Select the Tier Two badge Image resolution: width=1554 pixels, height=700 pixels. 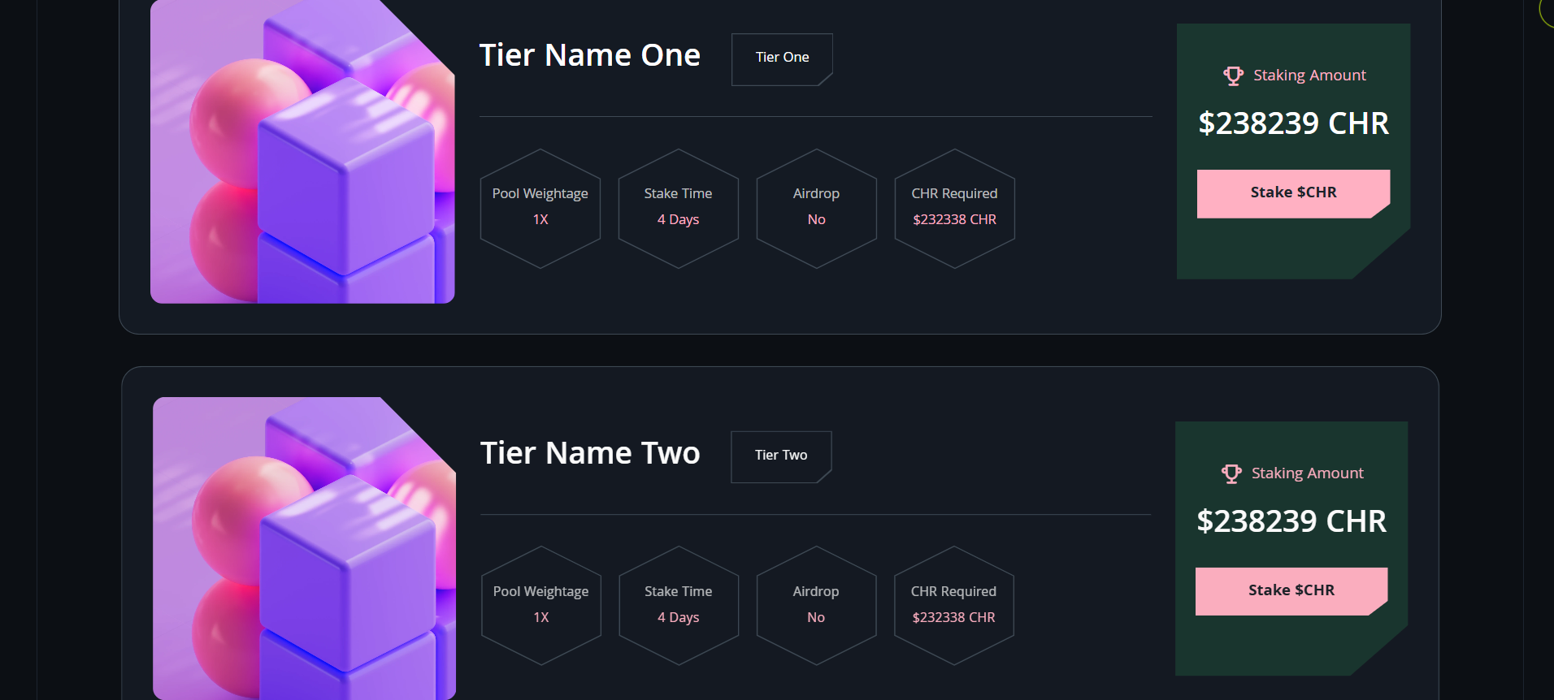(780, 456)
